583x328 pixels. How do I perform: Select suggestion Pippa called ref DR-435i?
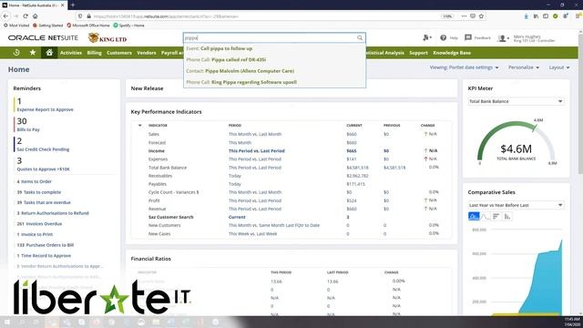(x=274, y=59)
